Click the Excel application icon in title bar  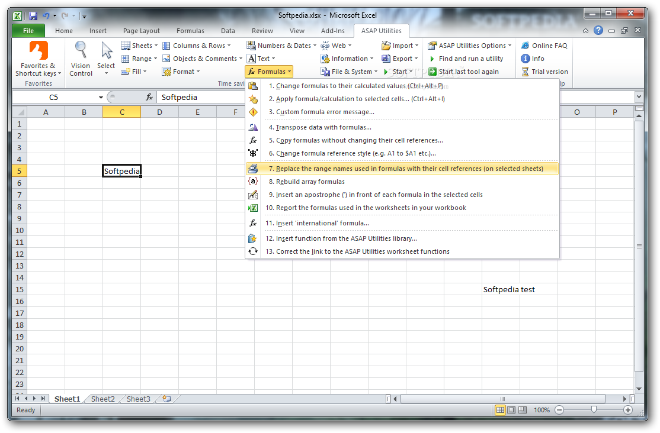[17, 16]
